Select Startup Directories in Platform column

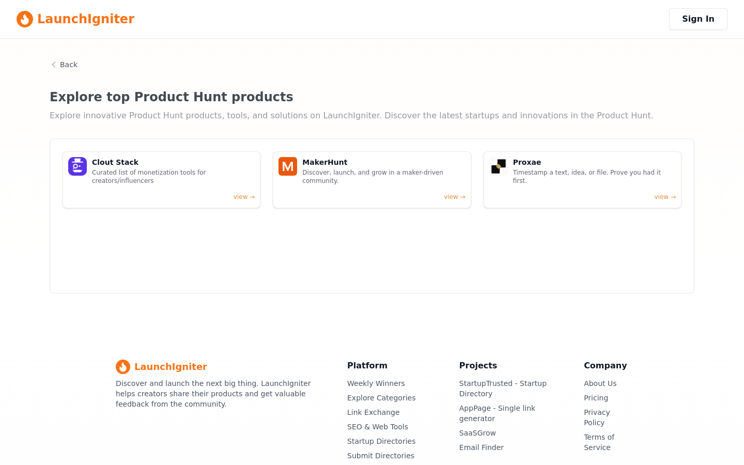click(x=381, y=441)
